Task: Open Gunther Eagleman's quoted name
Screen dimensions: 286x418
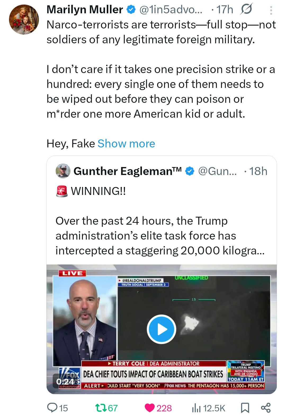Action: point(128,171)
